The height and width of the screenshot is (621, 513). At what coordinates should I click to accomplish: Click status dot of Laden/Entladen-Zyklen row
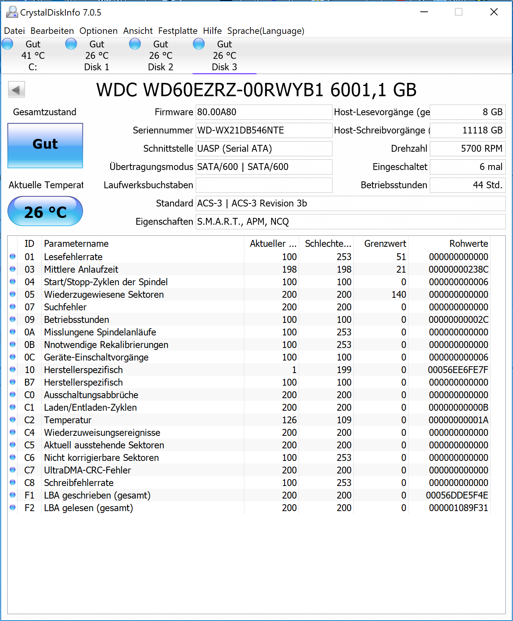click(13, 407)
